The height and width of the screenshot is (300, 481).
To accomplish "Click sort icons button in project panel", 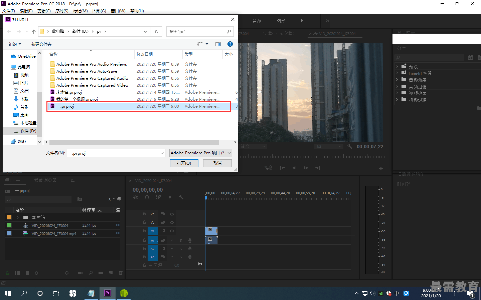I will pyautogui.click(x=67, y=273).
